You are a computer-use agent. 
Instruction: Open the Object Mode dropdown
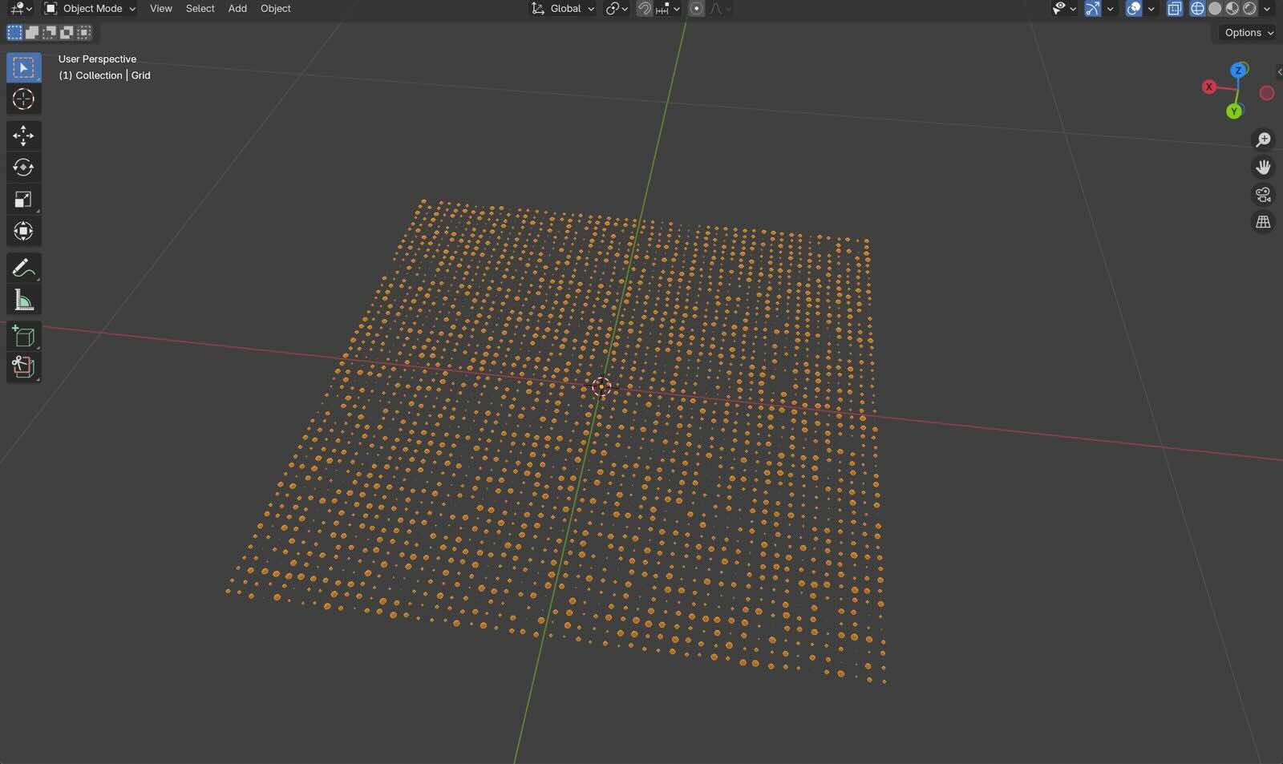point(90,9)
